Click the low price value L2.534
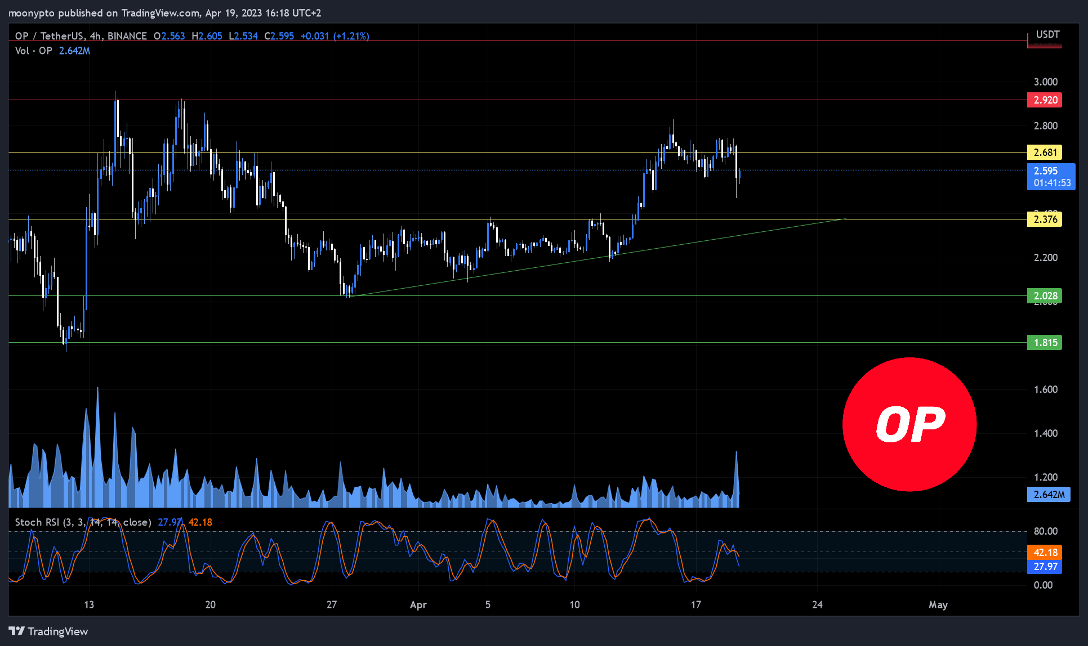Image resolution: width=1088 pixels, height=646 pixels. (x=243, y=36)
